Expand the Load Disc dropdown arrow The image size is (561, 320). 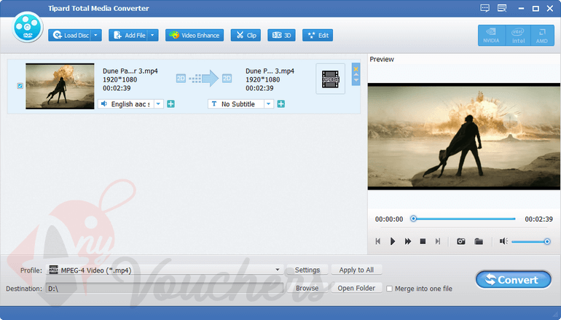click(x=96, y=35)
